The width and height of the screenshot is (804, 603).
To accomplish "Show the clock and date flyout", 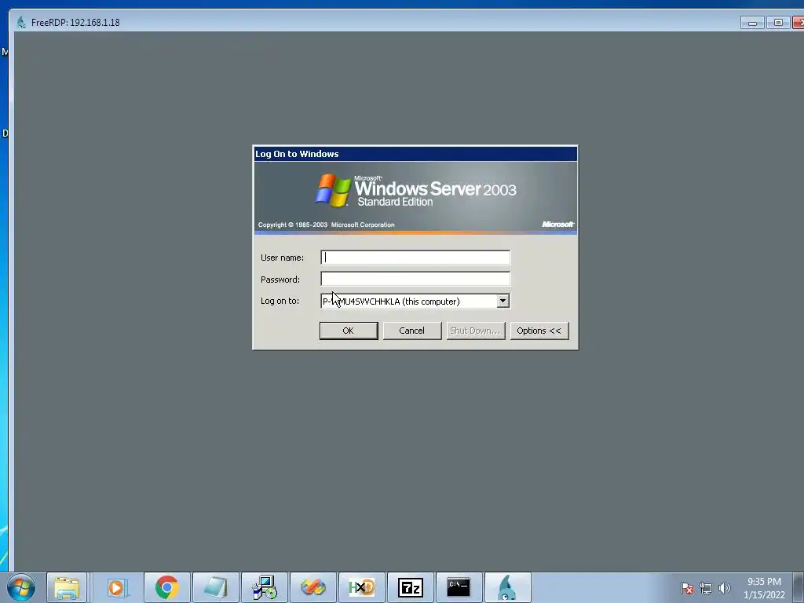I will pyautogui.click(x=764, y=588).
